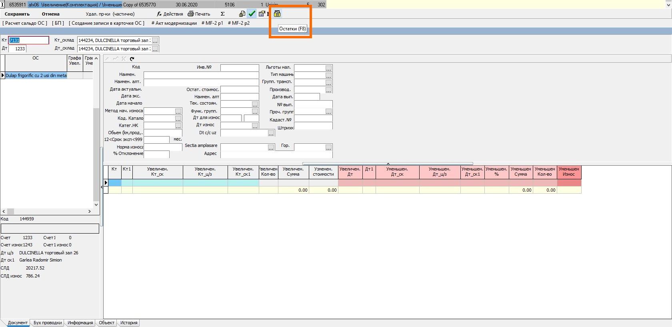The height and width of the screenshot is (327, 672).
Task: Open the Гор. lookup button
Action: (328, 147)
